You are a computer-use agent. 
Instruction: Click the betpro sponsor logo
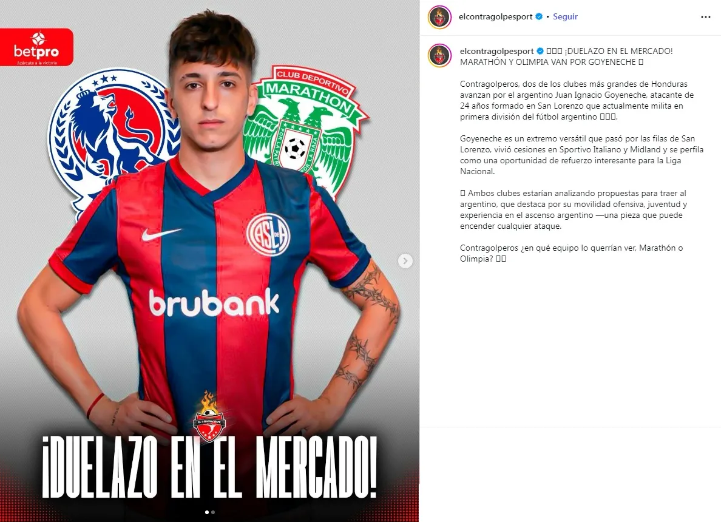tap(36, 47)
